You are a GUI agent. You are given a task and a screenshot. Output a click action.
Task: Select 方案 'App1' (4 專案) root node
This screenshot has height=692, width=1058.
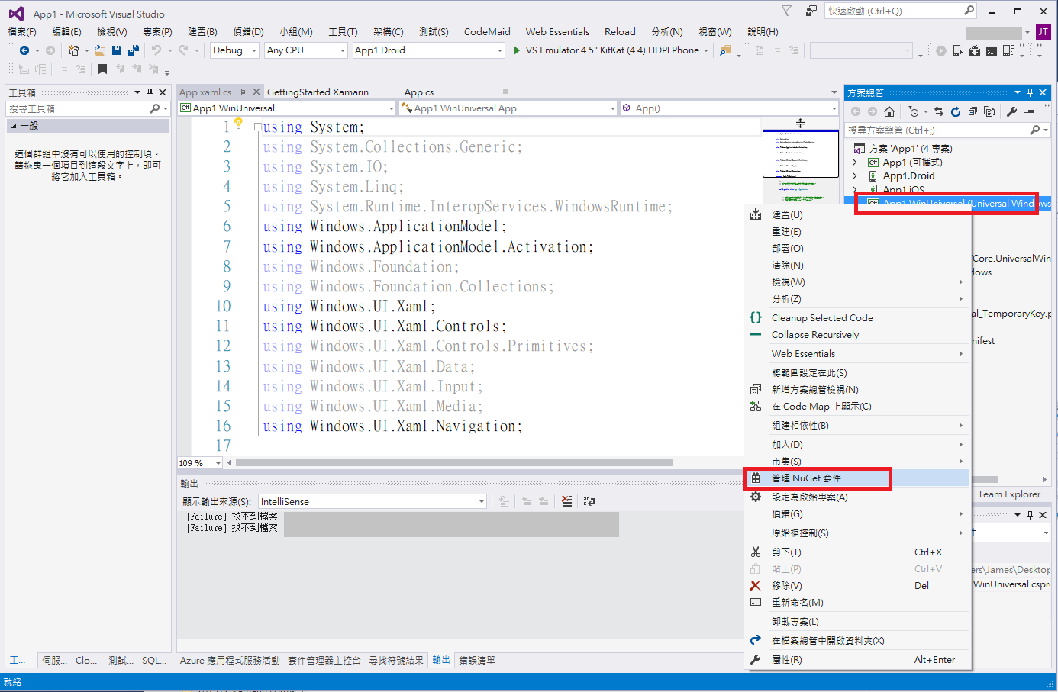click(911, 149)
